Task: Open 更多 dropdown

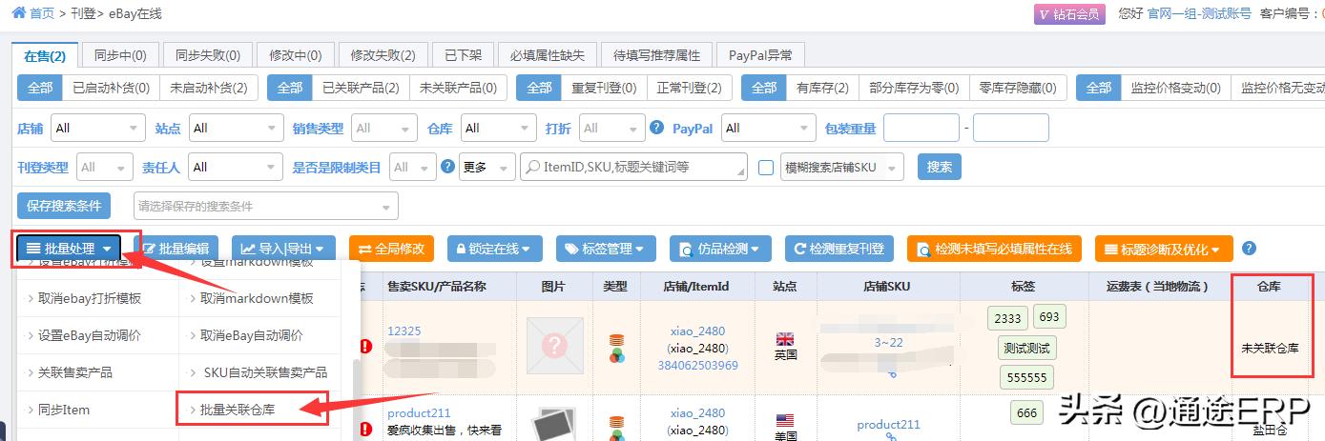Action: [x=487, y=167]
